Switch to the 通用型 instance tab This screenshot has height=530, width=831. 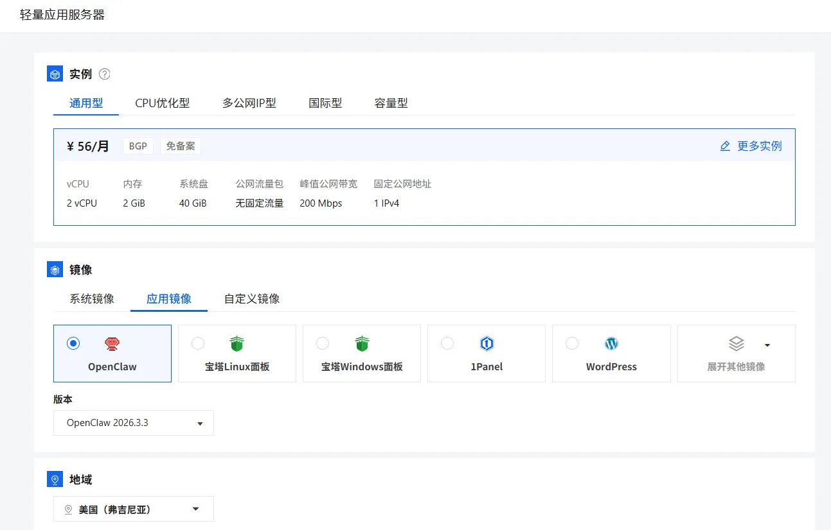click(86, 103)
